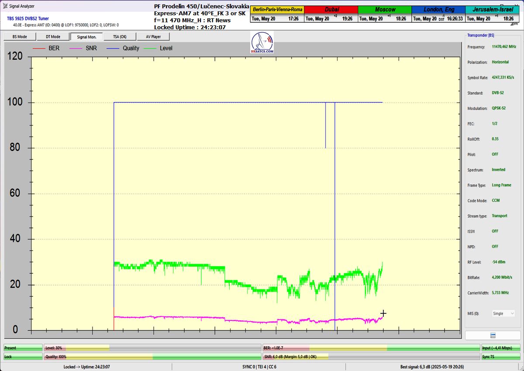The width and height of the screenshot is (524, 371).
Task: Click the BER <1.0E-7 indicator bar
Action: point(371,348)
